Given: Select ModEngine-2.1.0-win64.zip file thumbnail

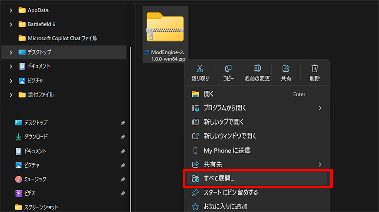Looking at the screenshot, I should click(165, 28).
